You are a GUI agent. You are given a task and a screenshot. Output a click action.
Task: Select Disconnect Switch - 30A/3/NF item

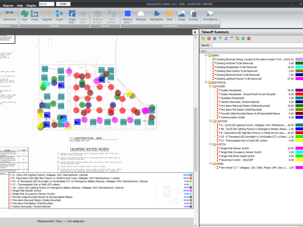coord(237,160)
